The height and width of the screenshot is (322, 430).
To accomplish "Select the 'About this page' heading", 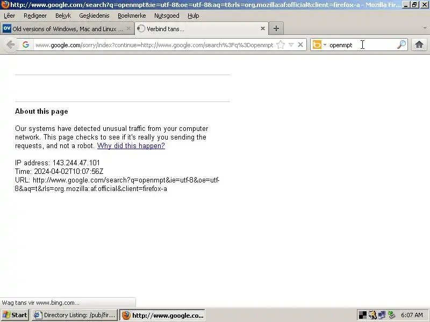I will pos(41,112).
